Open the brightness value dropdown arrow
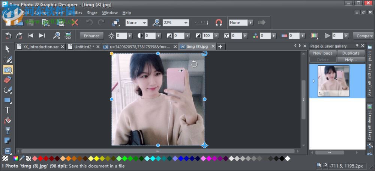This screenshot has height=171, width=375. coord(130,36)
